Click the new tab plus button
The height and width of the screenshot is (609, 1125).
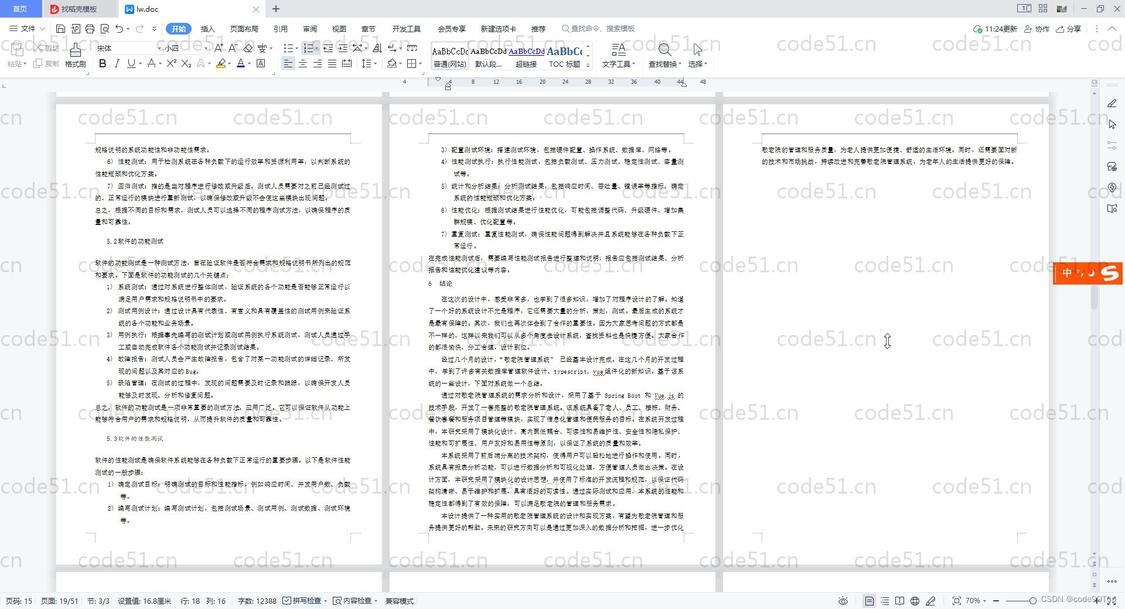point(276,9)
